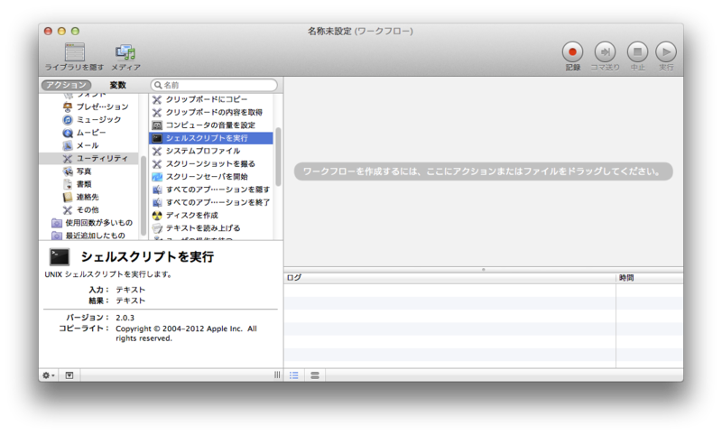Open the gear action menu
The width and height of the screenshot is (722, 435).
click(x=49, y=375)
